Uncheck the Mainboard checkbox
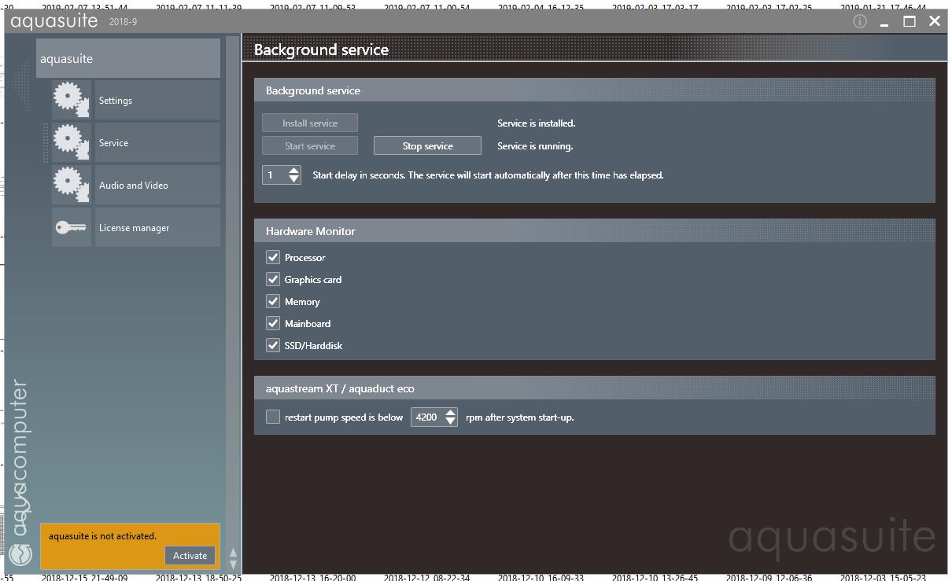 [273, 323]
